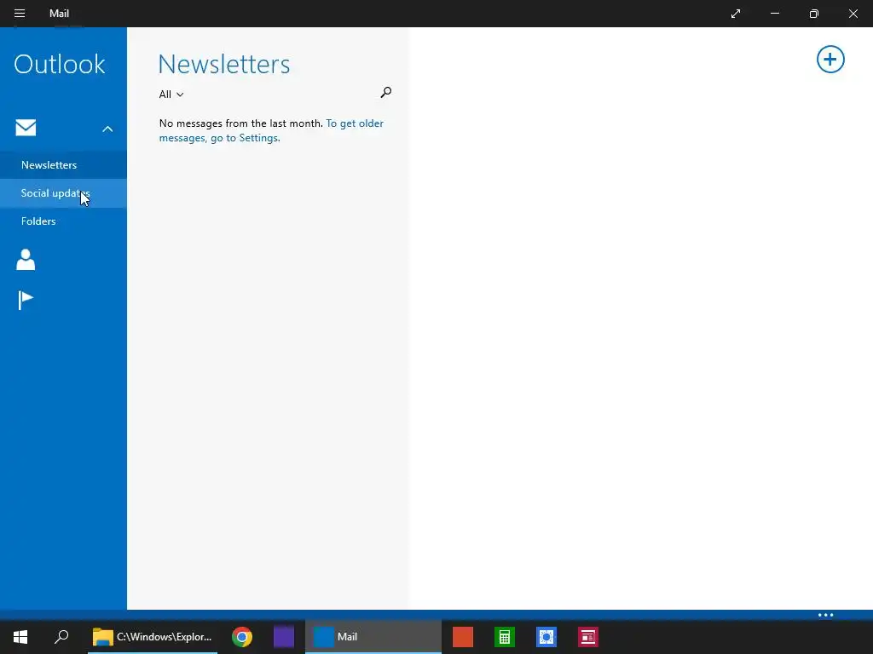The width and height of the screenshot is (873, 654).
Task: Minimize the Mail window
Action: (775, 14)
